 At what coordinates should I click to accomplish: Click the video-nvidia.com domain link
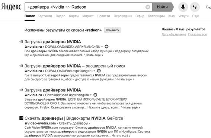tap(41, 123)
